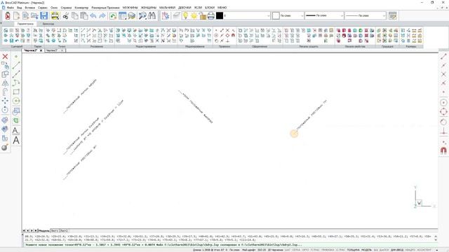Click the padlock layer lock icon
449x252 pixels.
click(203, 15)
